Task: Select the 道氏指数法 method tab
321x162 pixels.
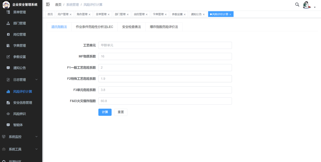Action: point(59,27)
